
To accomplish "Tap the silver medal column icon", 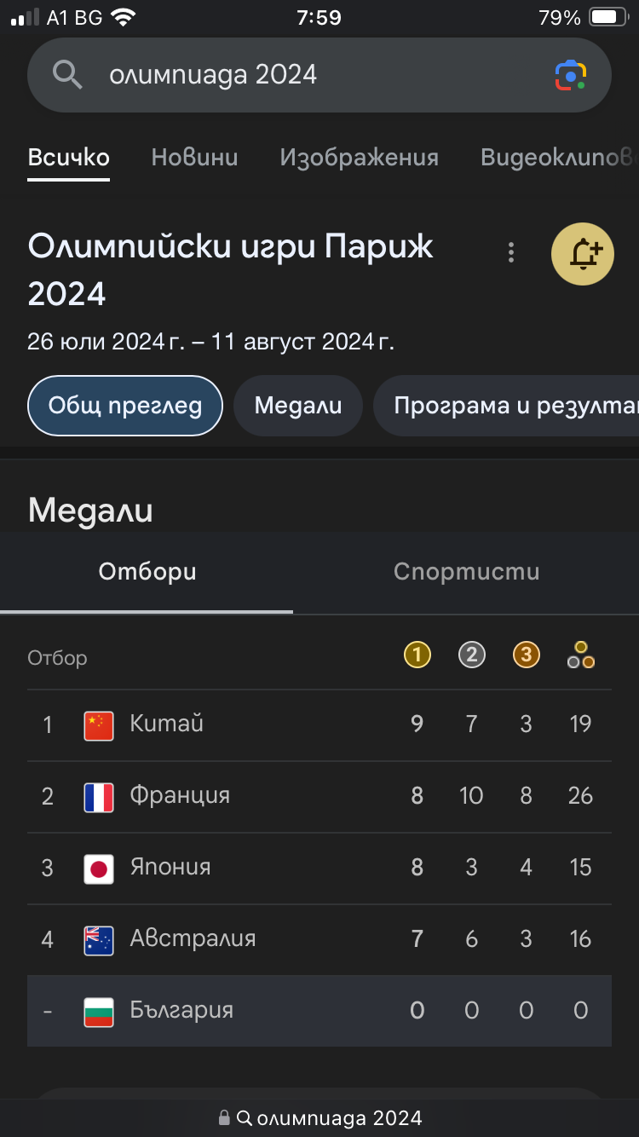I will pos(471,655).
